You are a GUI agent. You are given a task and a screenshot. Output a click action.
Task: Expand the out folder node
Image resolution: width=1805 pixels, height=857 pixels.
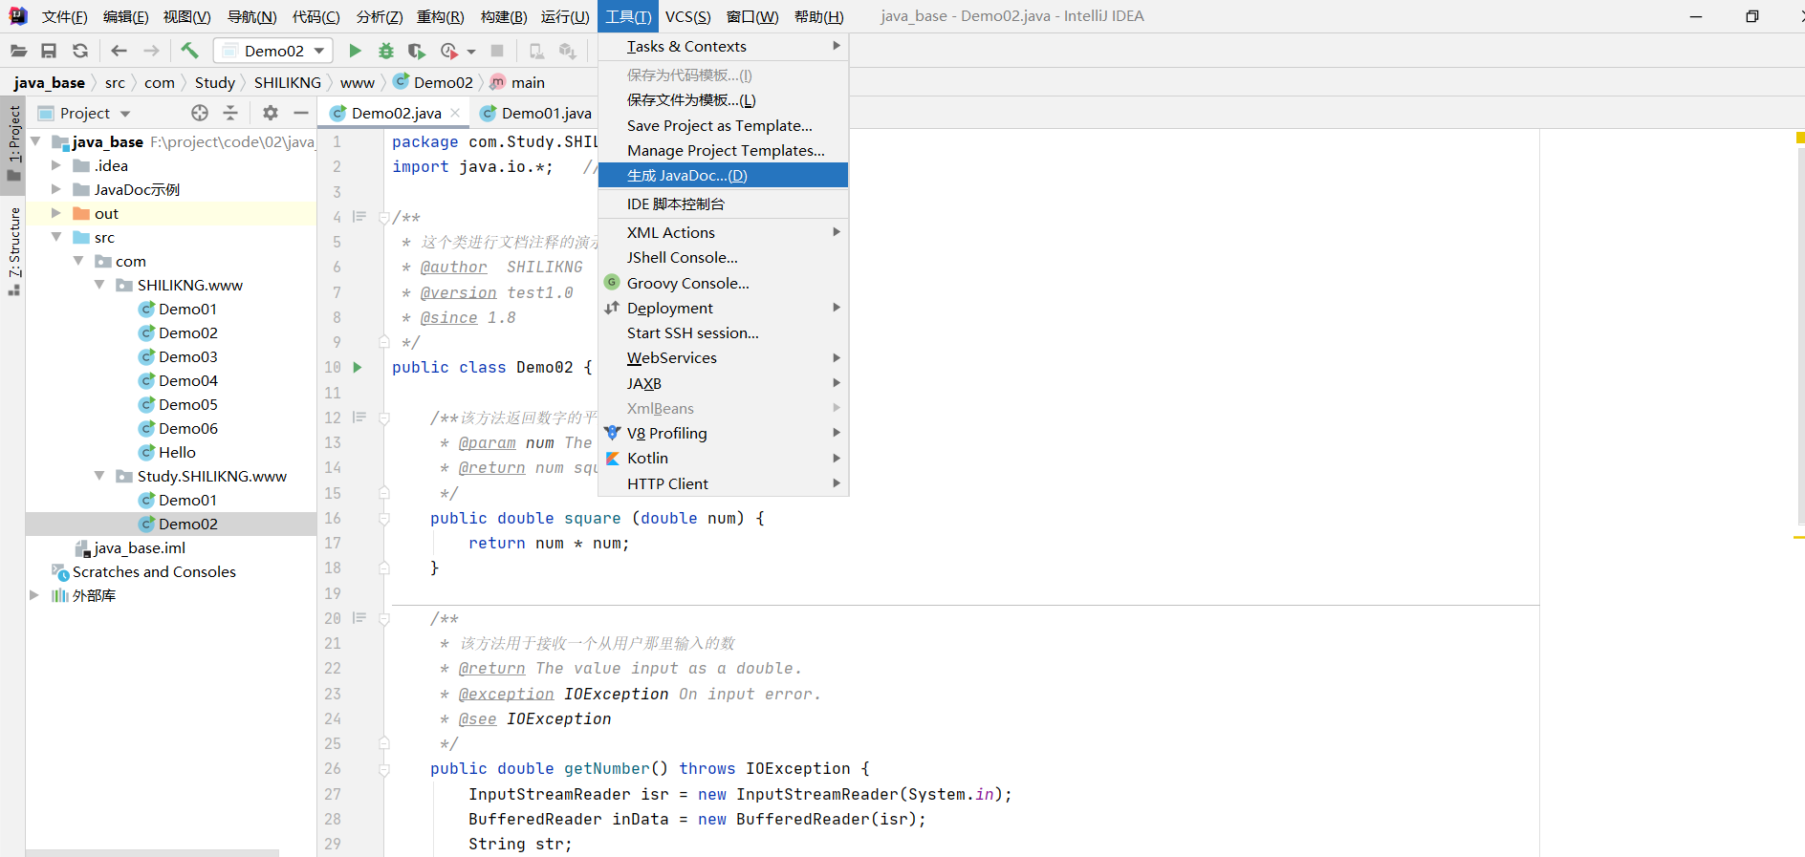[x=56, y=213]
